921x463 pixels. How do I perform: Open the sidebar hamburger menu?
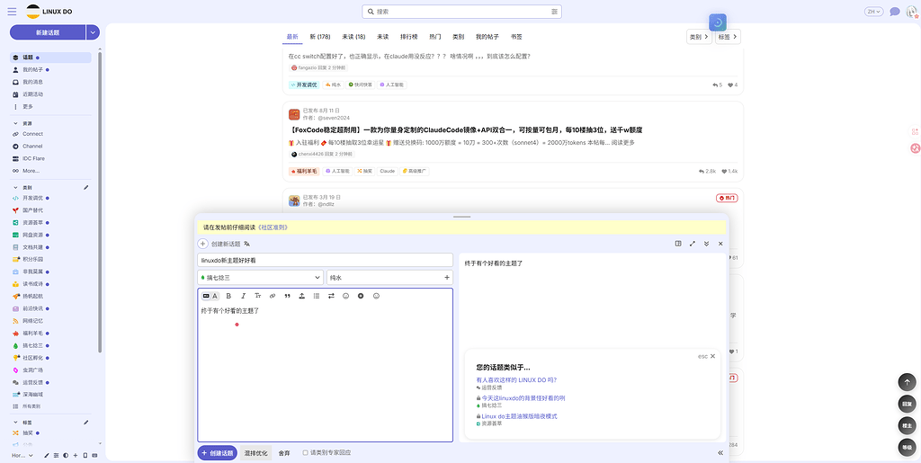(x=12, y=11)
